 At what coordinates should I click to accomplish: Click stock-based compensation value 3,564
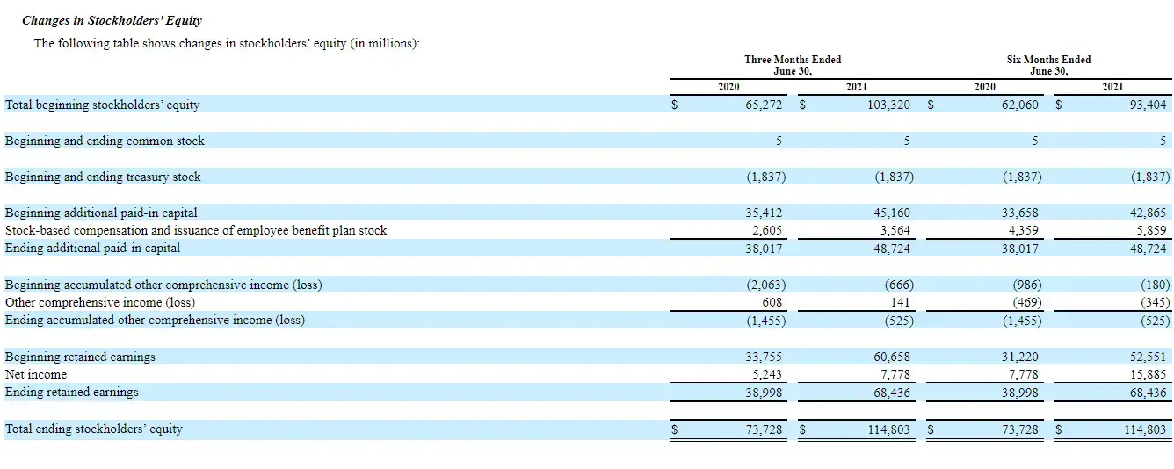[x=895, y=230]
